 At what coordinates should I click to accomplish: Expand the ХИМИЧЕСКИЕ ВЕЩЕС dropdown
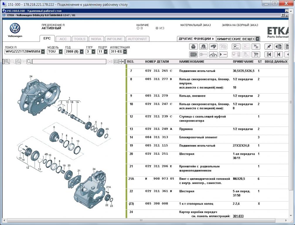(x=258, y=39)
